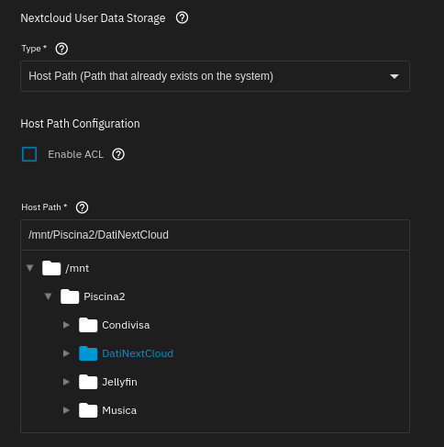This screenshot has width=444, height=447.
Task: Expand the Jellyfin folder arrow
Action: pyautogui.click(x=66, y=382)
